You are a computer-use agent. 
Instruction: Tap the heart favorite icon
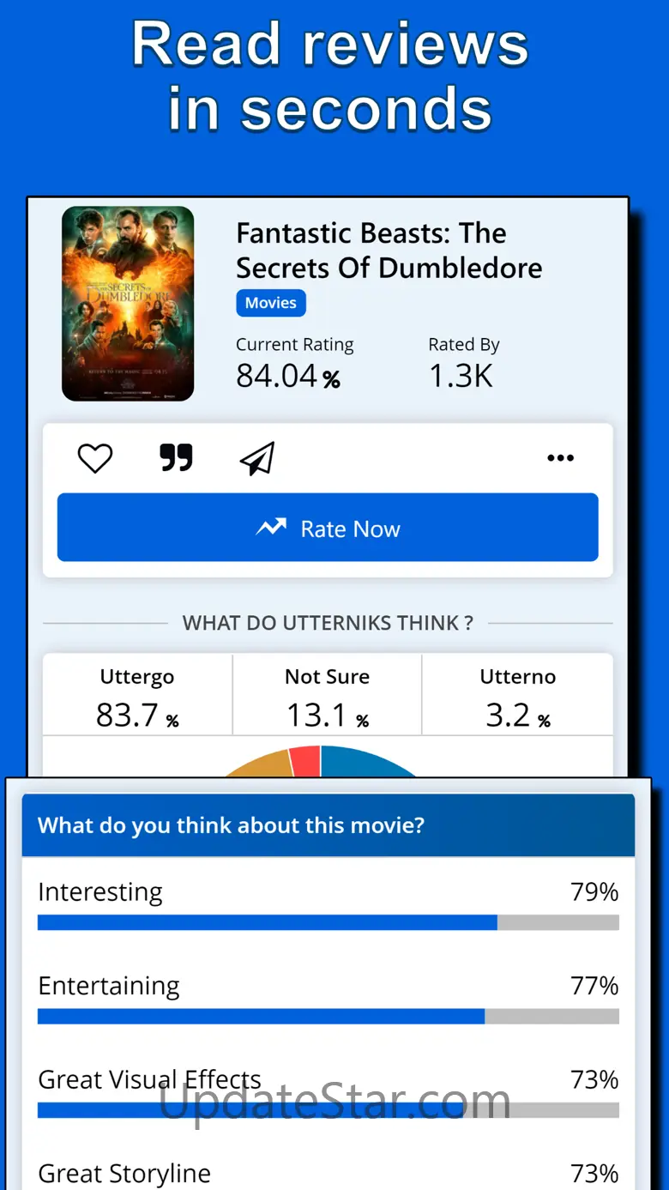point(95,458)
